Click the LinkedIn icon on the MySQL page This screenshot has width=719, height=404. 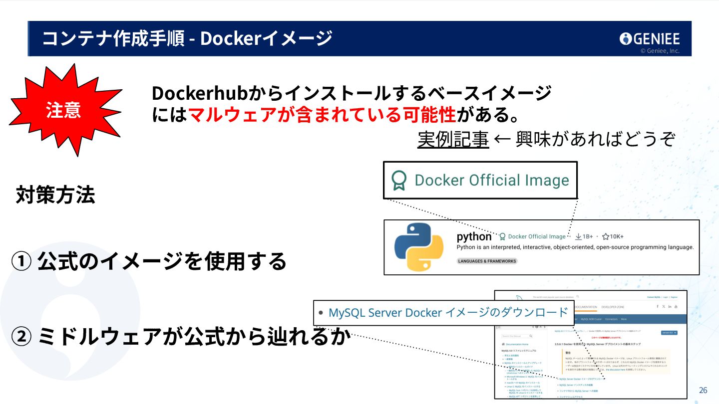coord(670,306)
